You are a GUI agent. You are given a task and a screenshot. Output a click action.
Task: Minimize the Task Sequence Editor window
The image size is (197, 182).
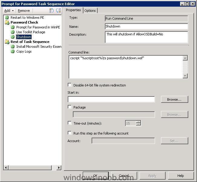[182, 4]
